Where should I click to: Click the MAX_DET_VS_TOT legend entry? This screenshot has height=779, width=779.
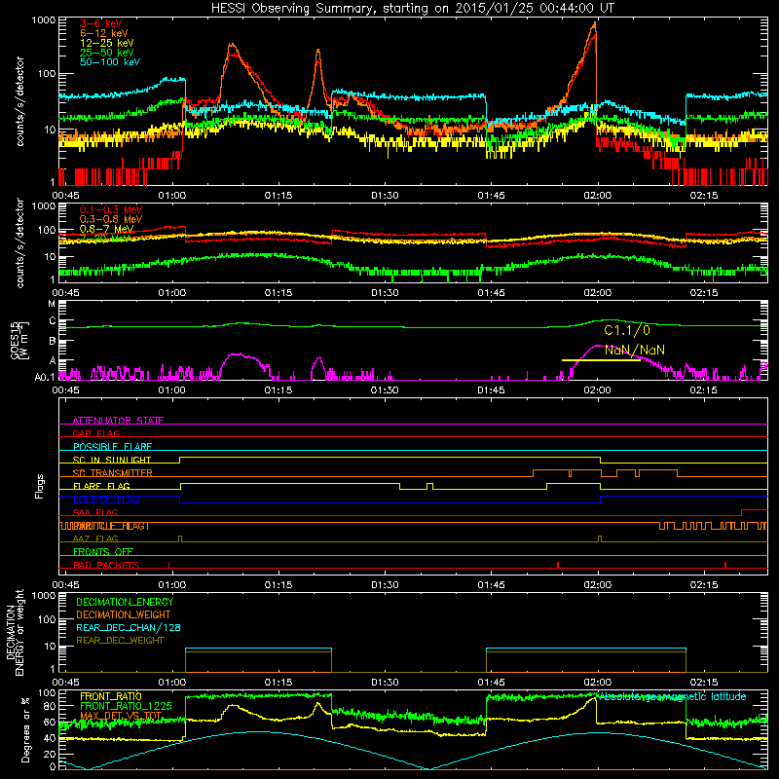click(x=121, y=716)
